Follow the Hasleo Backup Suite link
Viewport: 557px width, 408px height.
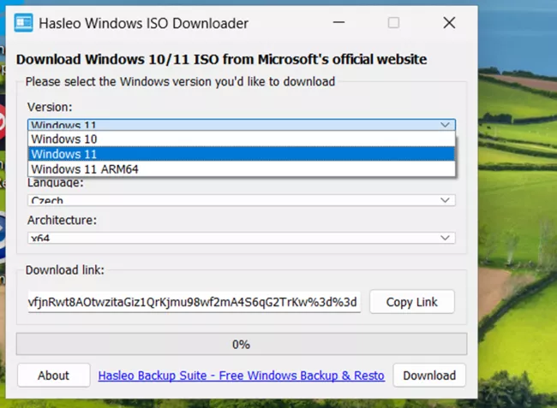[x=241, y=375]
